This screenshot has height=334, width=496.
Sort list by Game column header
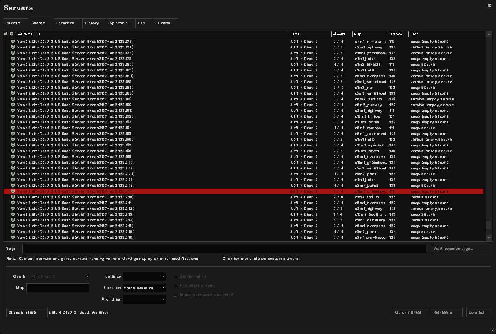[310, 34]
